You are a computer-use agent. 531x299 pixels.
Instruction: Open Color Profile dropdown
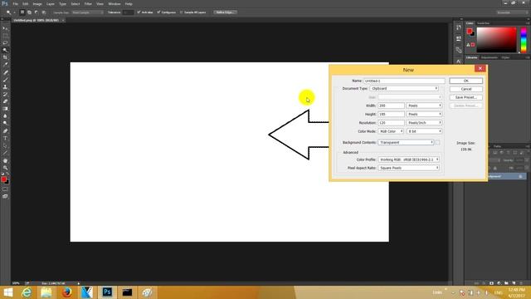click(409, 159)
